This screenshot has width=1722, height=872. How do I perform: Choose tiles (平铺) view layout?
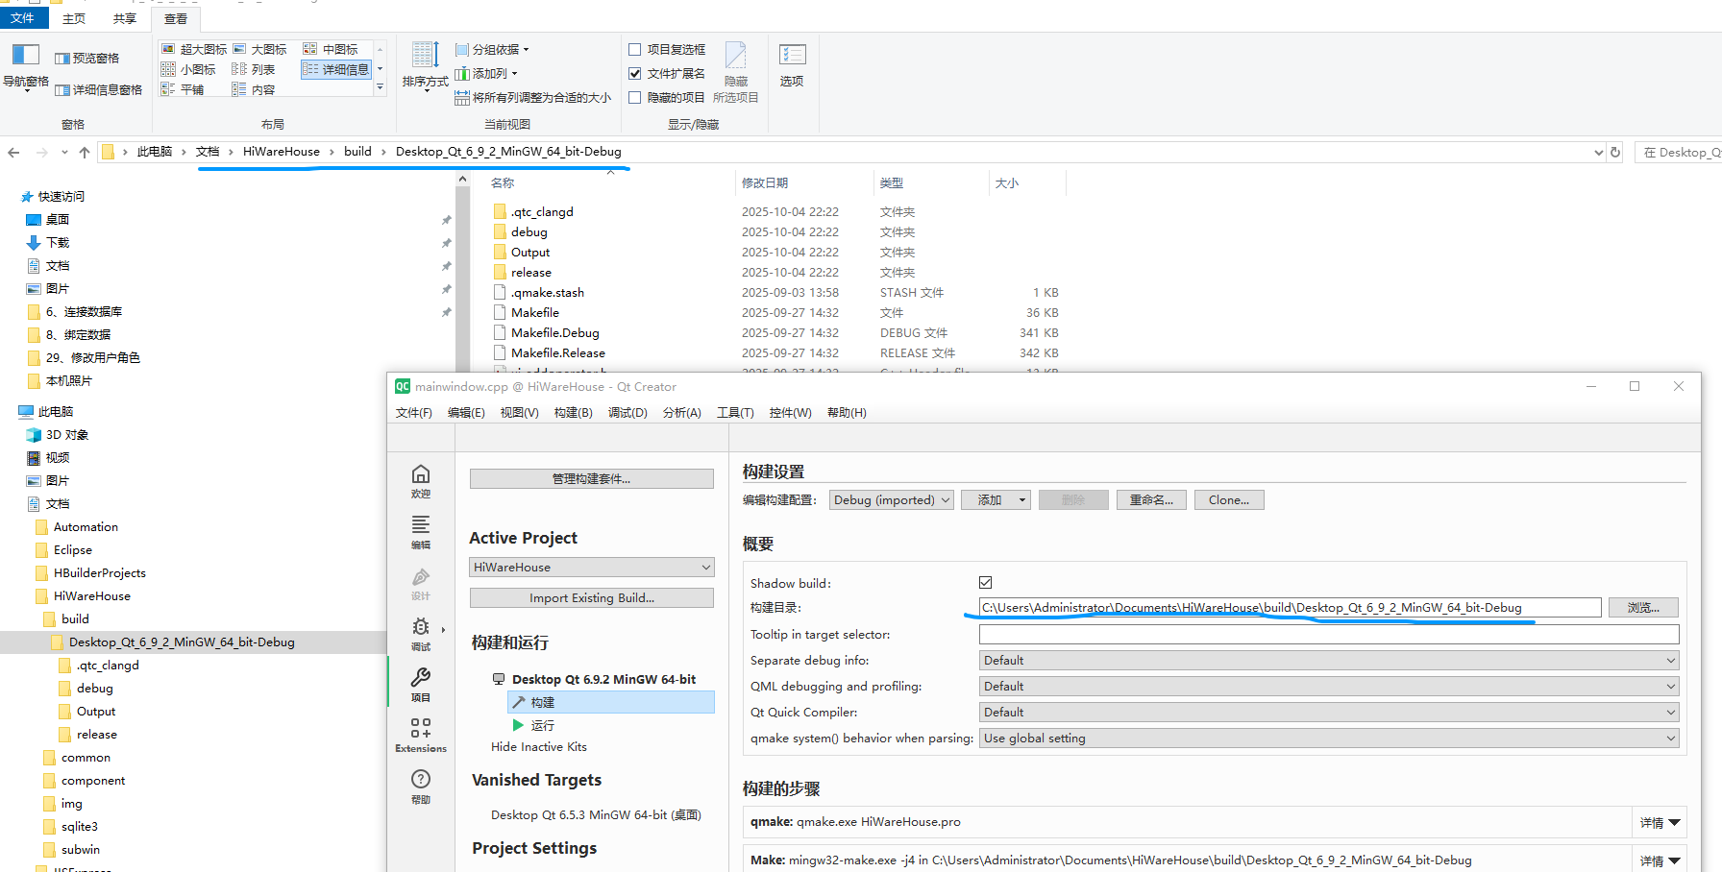coord(183,89)
